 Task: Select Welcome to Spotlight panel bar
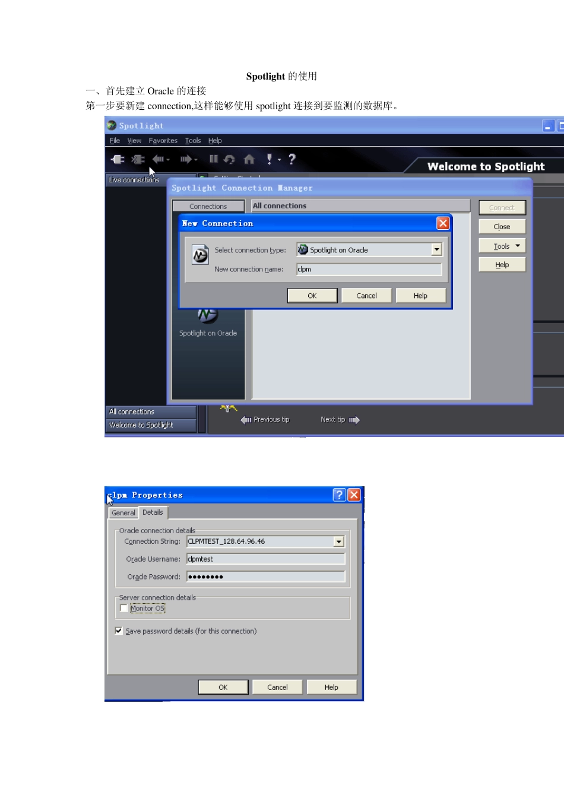151,425
